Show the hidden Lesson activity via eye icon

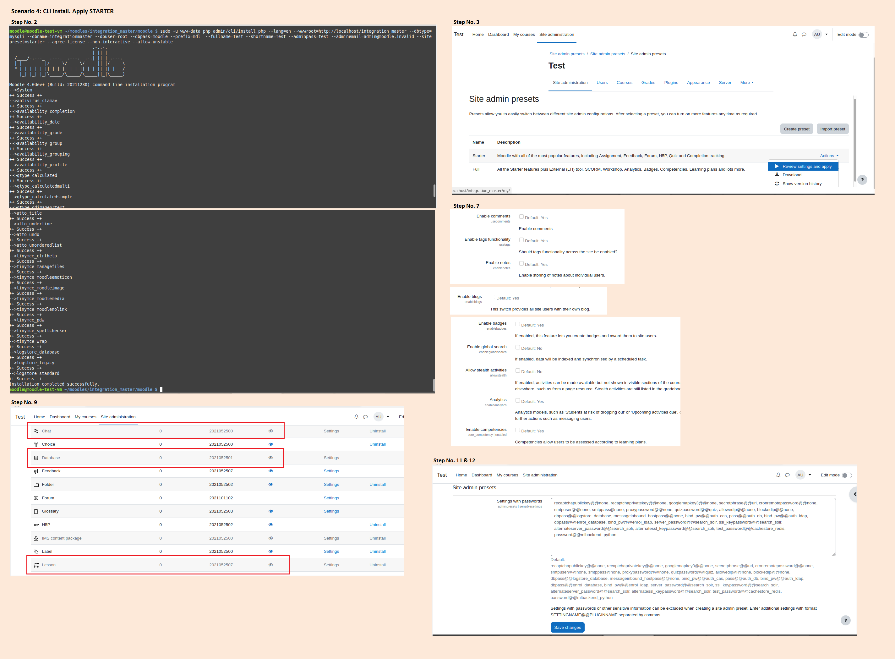(x=271, y=565)
